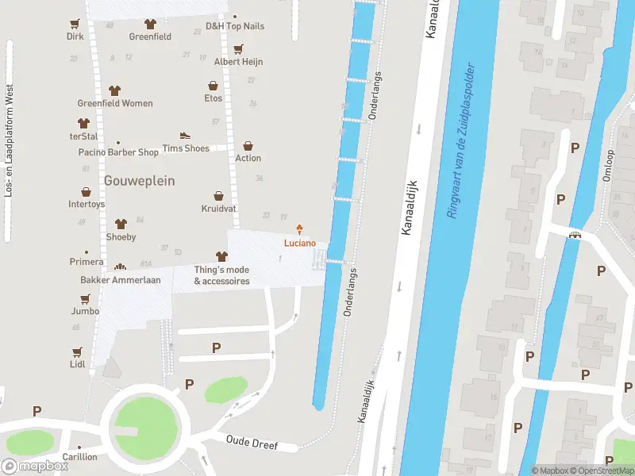Select the terStal clothing icon
This screenshot has height=476, width=635.
[x=83, y=123]
